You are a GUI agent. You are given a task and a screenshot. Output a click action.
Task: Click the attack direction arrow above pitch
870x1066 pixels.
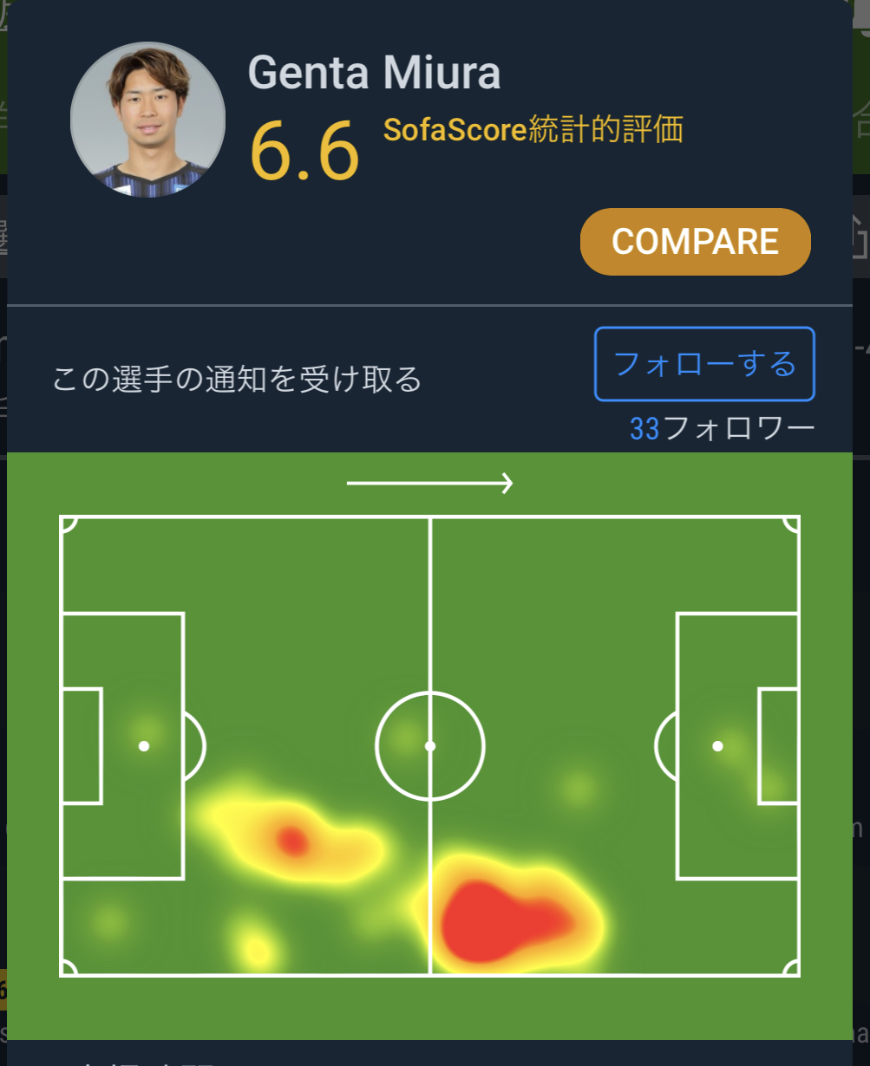tap(430, 484)
